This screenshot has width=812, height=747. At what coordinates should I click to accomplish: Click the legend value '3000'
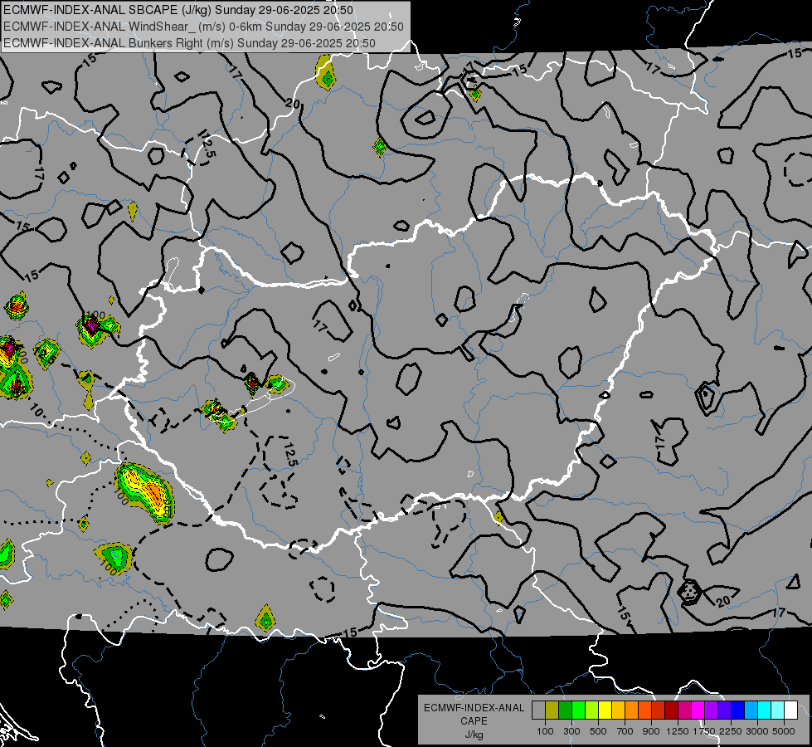[x=757, y=731]
